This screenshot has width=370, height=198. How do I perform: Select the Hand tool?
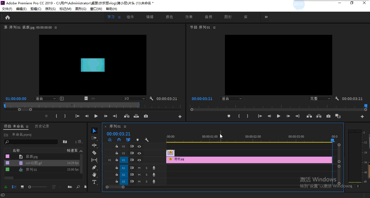[94, 175]
